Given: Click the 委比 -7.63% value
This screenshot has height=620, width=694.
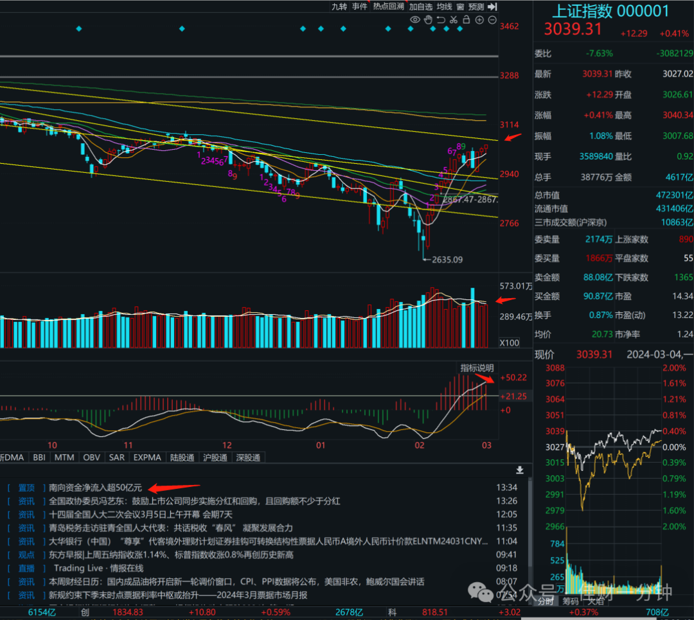Looking at the screenshot, I should [x=600, y=53].
